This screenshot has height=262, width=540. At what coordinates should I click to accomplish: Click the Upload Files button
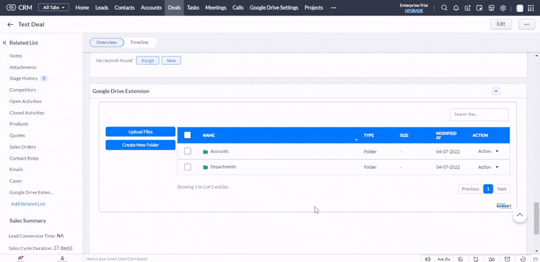click(x=140, y=132)
